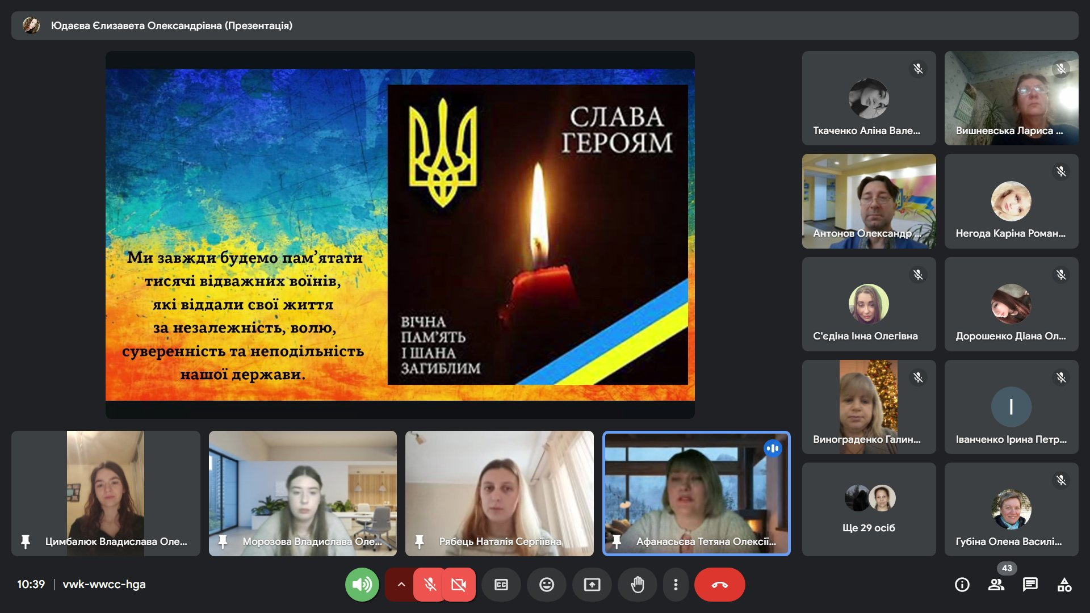Raise hand button
The height and width of the screenshot is (613, 1090).
[x=638, y=584]
